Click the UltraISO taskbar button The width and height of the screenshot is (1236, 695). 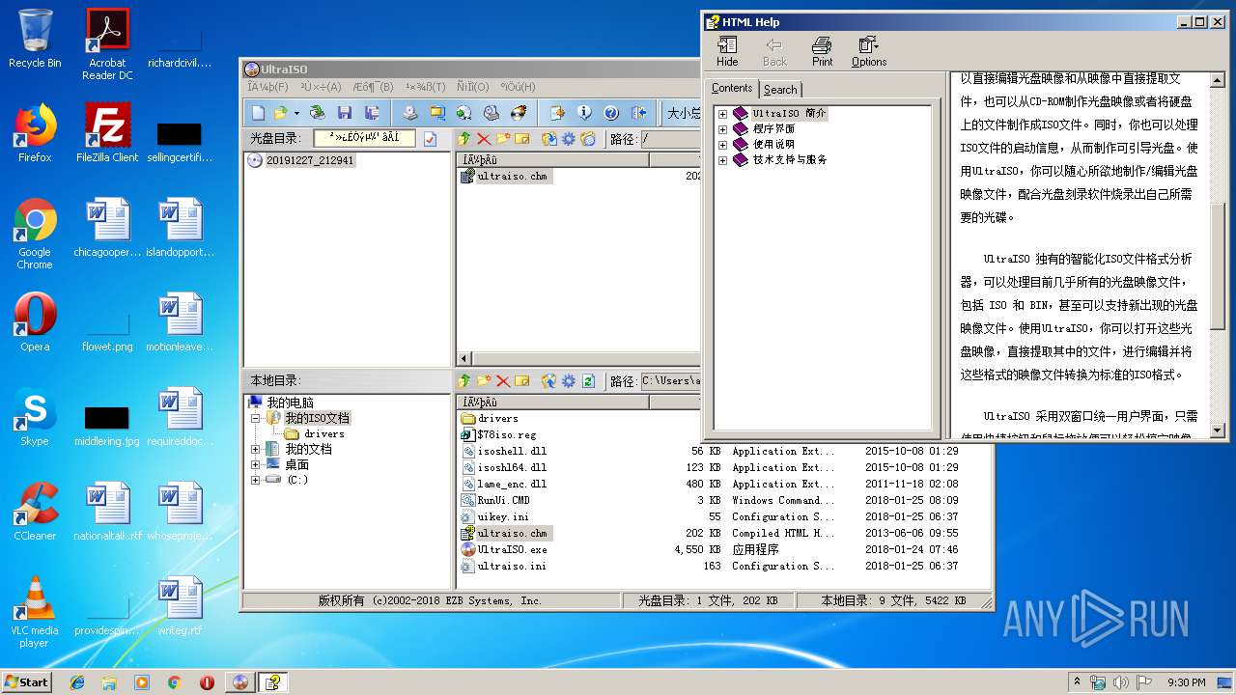point(240,682)
